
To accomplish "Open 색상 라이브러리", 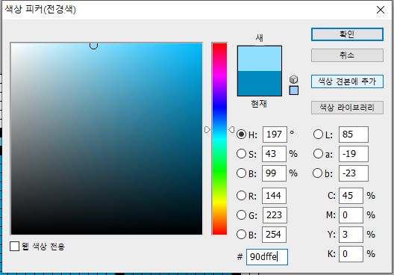I will tap(347, 108).
